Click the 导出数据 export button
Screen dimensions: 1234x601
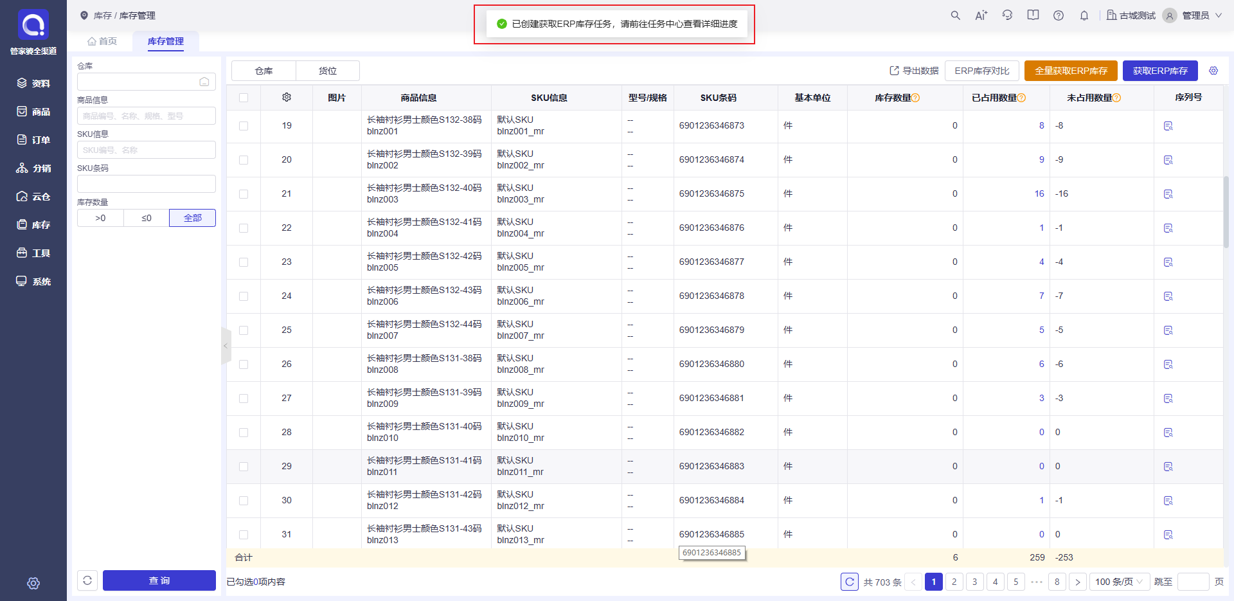point(914,71)
